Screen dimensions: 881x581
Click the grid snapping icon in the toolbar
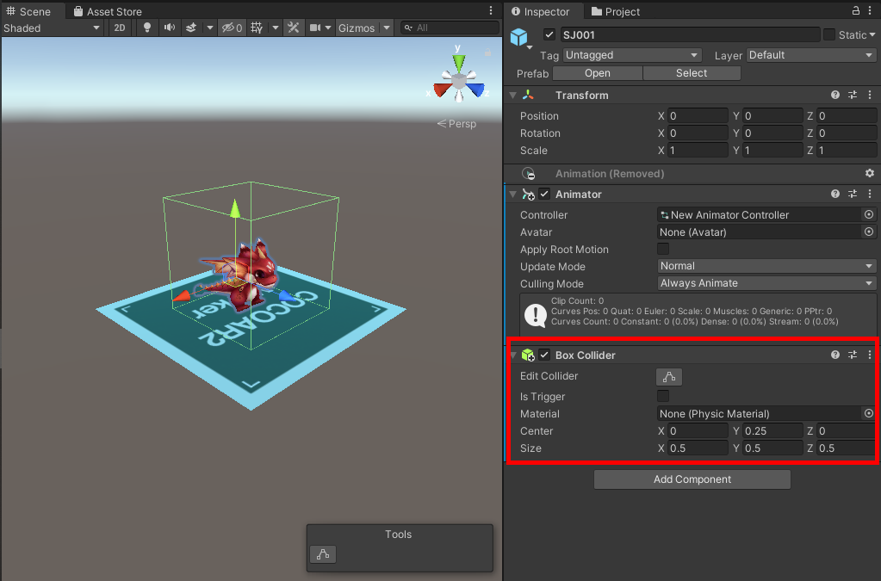point(257,28)
